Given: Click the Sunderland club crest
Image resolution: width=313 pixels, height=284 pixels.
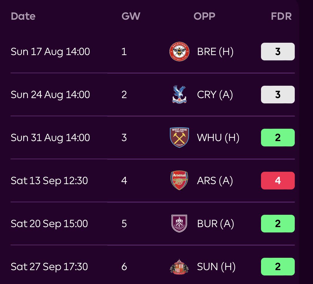Looking at the screenshot, I should click(179, 267).
